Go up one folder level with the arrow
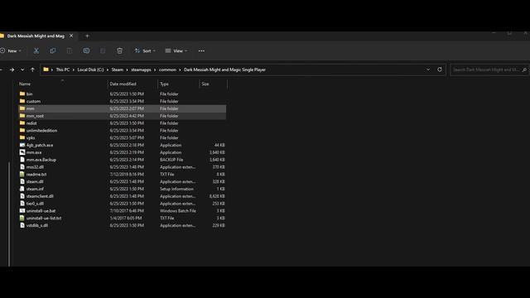Screen dimensions: 530x298 click(32, 70)
